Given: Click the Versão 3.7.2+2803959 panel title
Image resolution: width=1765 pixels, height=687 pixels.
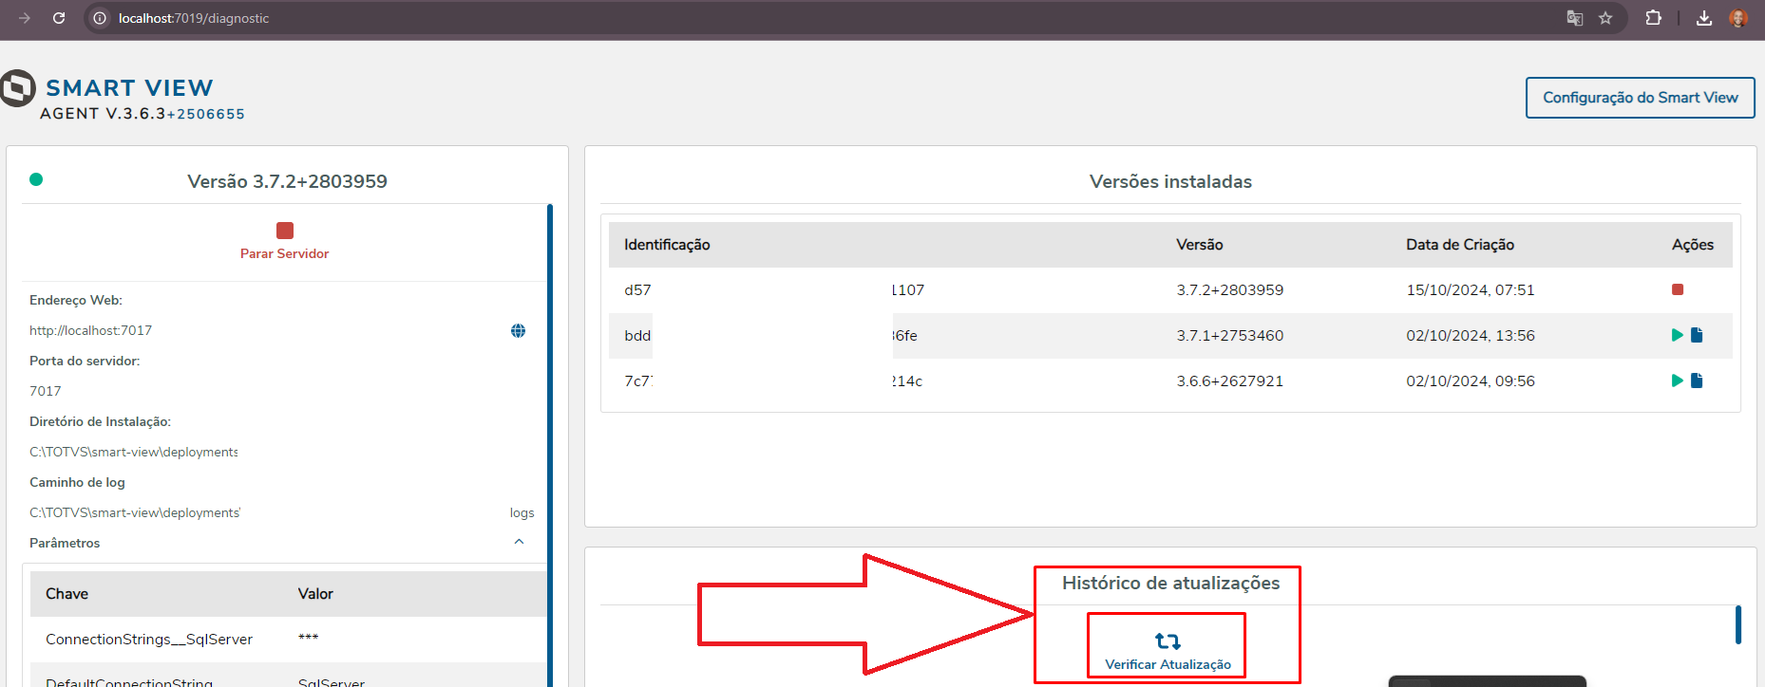Looking at the screenshot, I should pyautogui.click(x=287, y=181).
